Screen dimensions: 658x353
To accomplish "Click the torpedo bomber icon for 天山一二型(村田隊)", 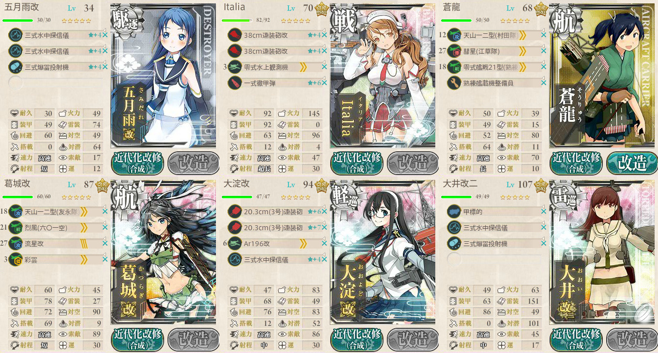I will click(454, 35).
